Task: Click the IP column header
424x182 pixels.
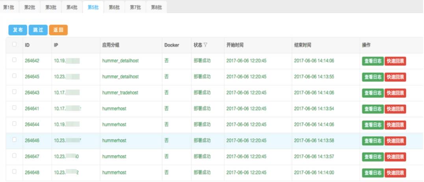Action: tap(56, 45)
